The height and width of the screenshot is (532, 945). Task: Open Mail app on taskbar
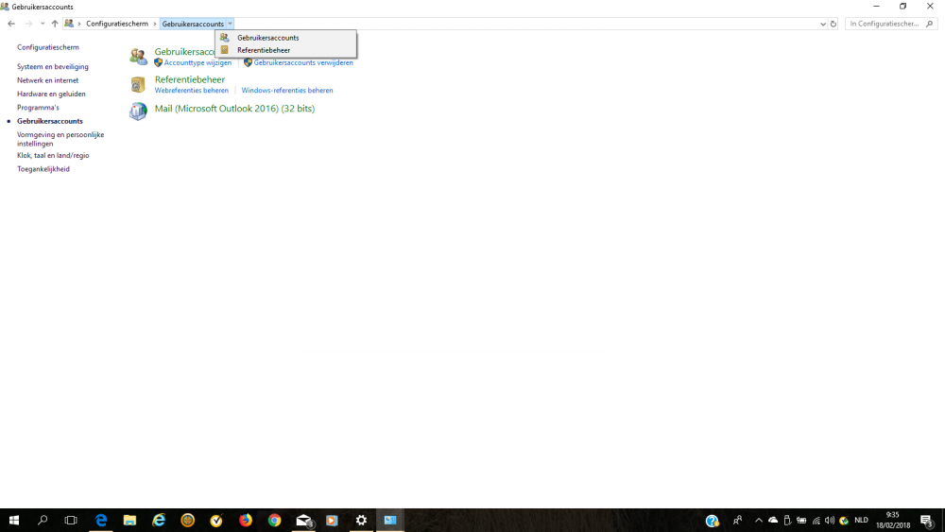[x=303, y=520]
